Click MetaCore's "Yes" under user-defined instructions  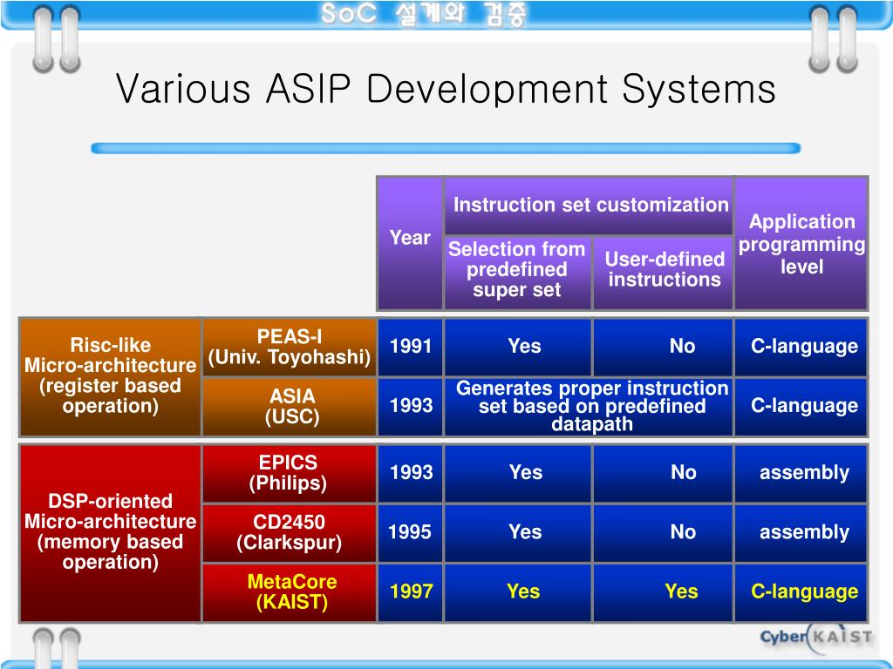coord(663,592)
